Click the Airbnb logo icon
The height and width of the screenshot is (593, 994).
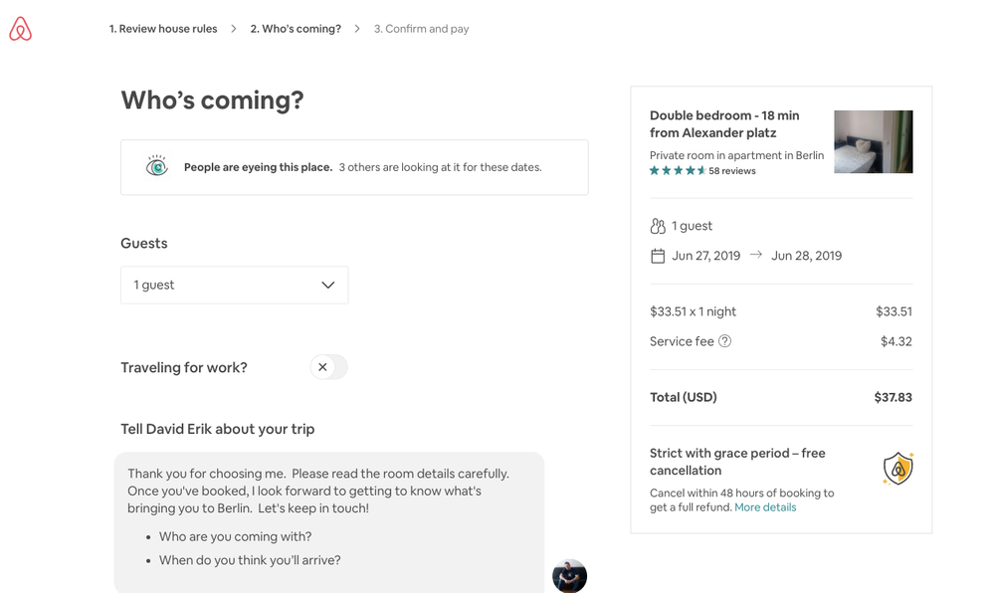coord(21,29)
